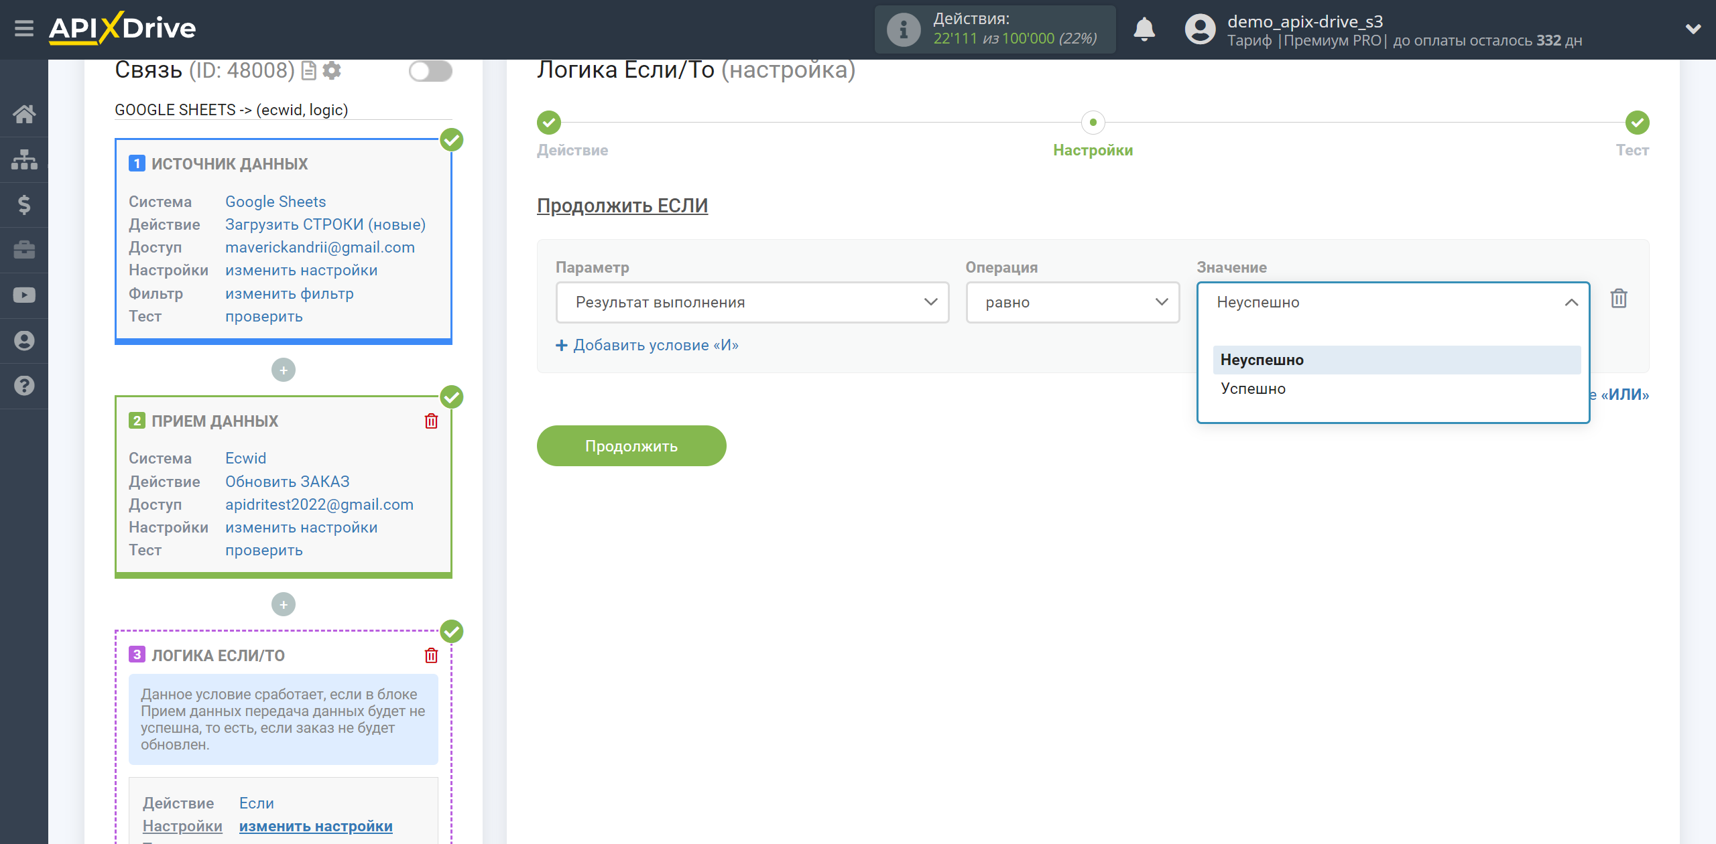
Task: Click Добавить условие «И»
Action: 647,345
